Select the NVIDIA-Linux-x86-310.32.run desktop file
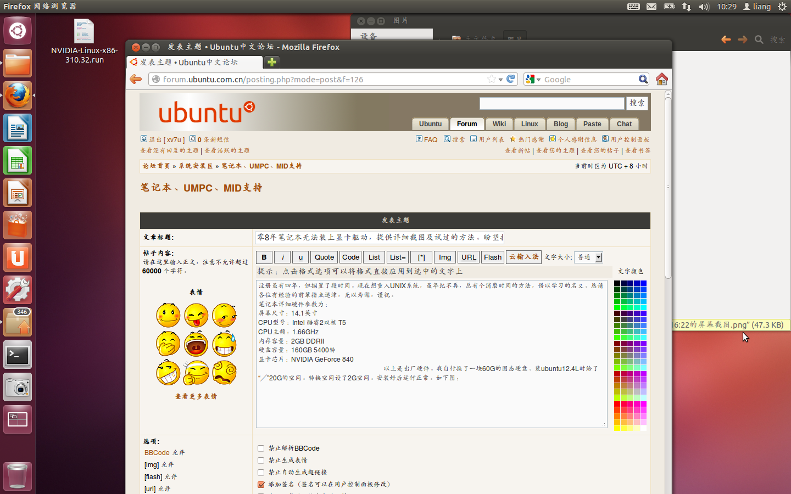 84,41
